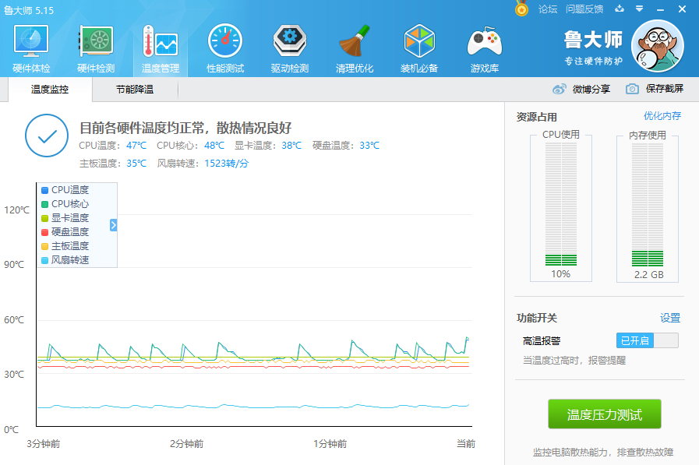Screen dimensions: 699x465
Task: Open 设置 under 功能开关
Action: click(670, 318)
